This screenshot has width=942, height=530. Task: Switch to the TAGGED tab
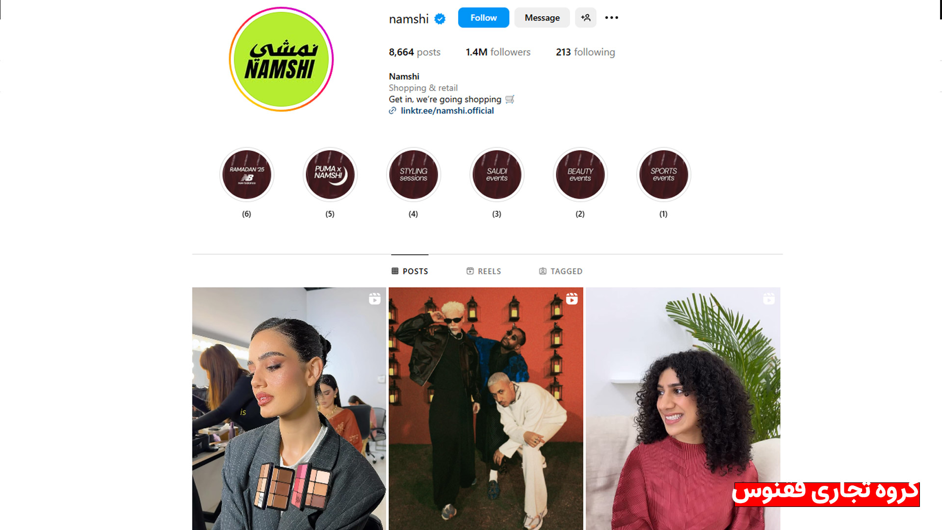[561, 271]
